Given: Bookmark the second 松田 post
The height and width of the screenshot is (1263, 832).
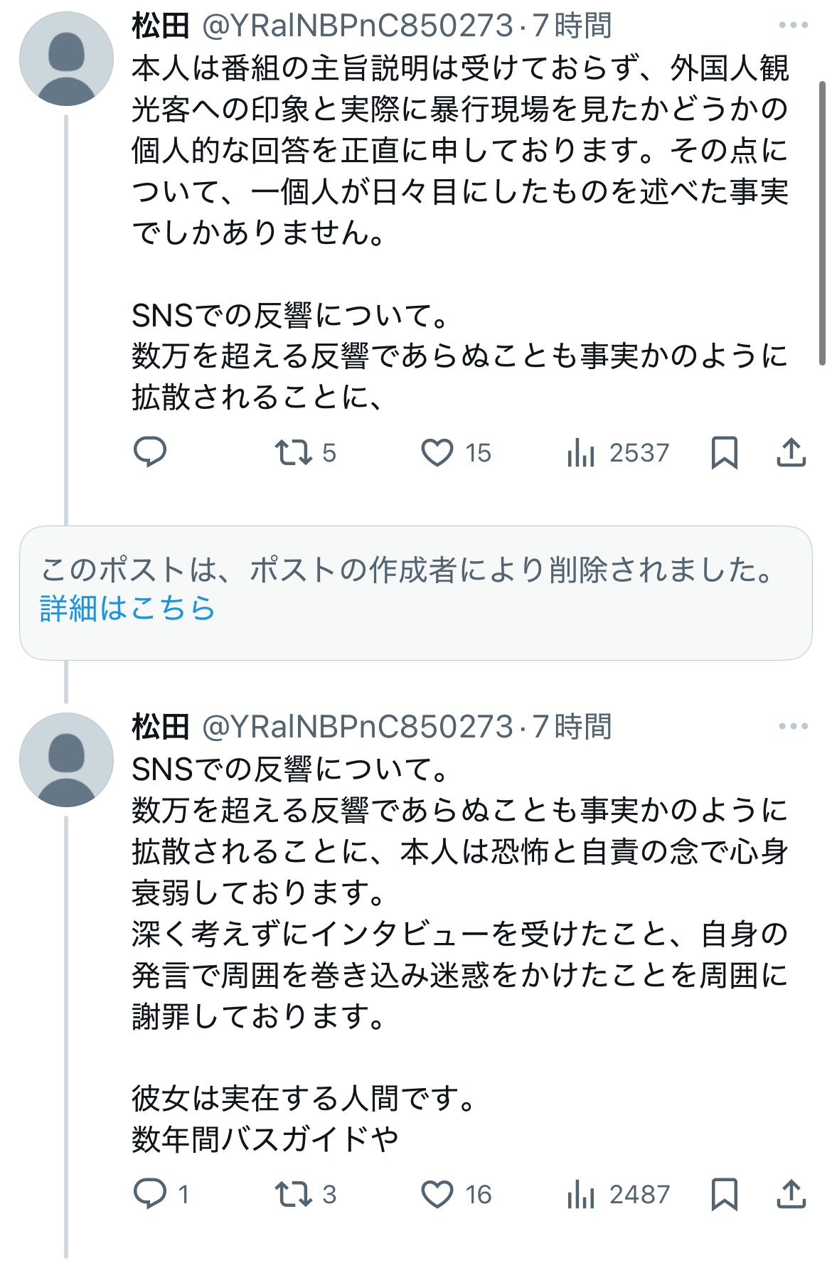Looking at the screenshot, I should (x=724, y=1194).
